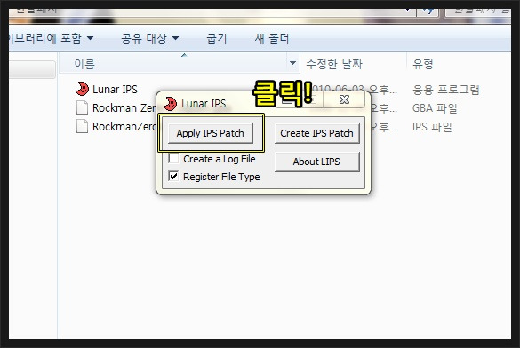Click the 새 폴더 toolbar button
Image resolution: width=520 pixels, height=348 pixels.
coord(272,38)
